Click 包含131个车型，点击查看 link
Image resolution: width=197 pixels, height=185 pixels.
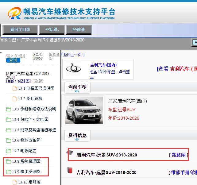pos(110,74)
